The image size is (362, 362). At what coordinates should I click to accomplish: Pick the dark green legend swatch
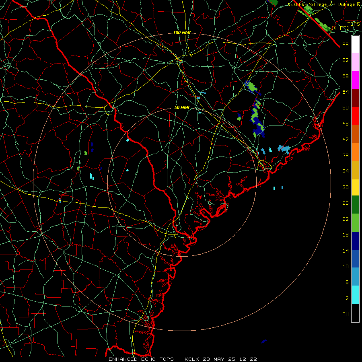tap(355, 205)
